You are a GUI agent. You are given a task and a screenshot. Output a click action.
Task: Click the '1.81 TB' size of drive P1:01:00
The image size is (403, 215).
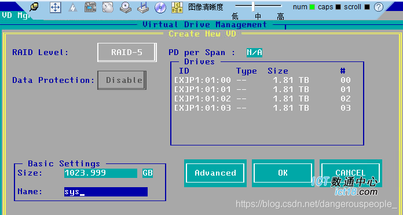click(x=291, y=80)
